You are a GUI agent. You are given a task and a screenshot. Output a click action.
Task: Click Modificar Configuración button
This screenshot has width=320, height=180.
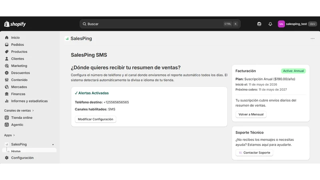click(x=96, y=119)
